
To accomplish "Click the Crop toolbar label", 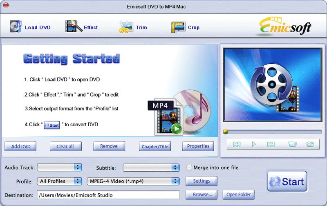I will (194, 27).
